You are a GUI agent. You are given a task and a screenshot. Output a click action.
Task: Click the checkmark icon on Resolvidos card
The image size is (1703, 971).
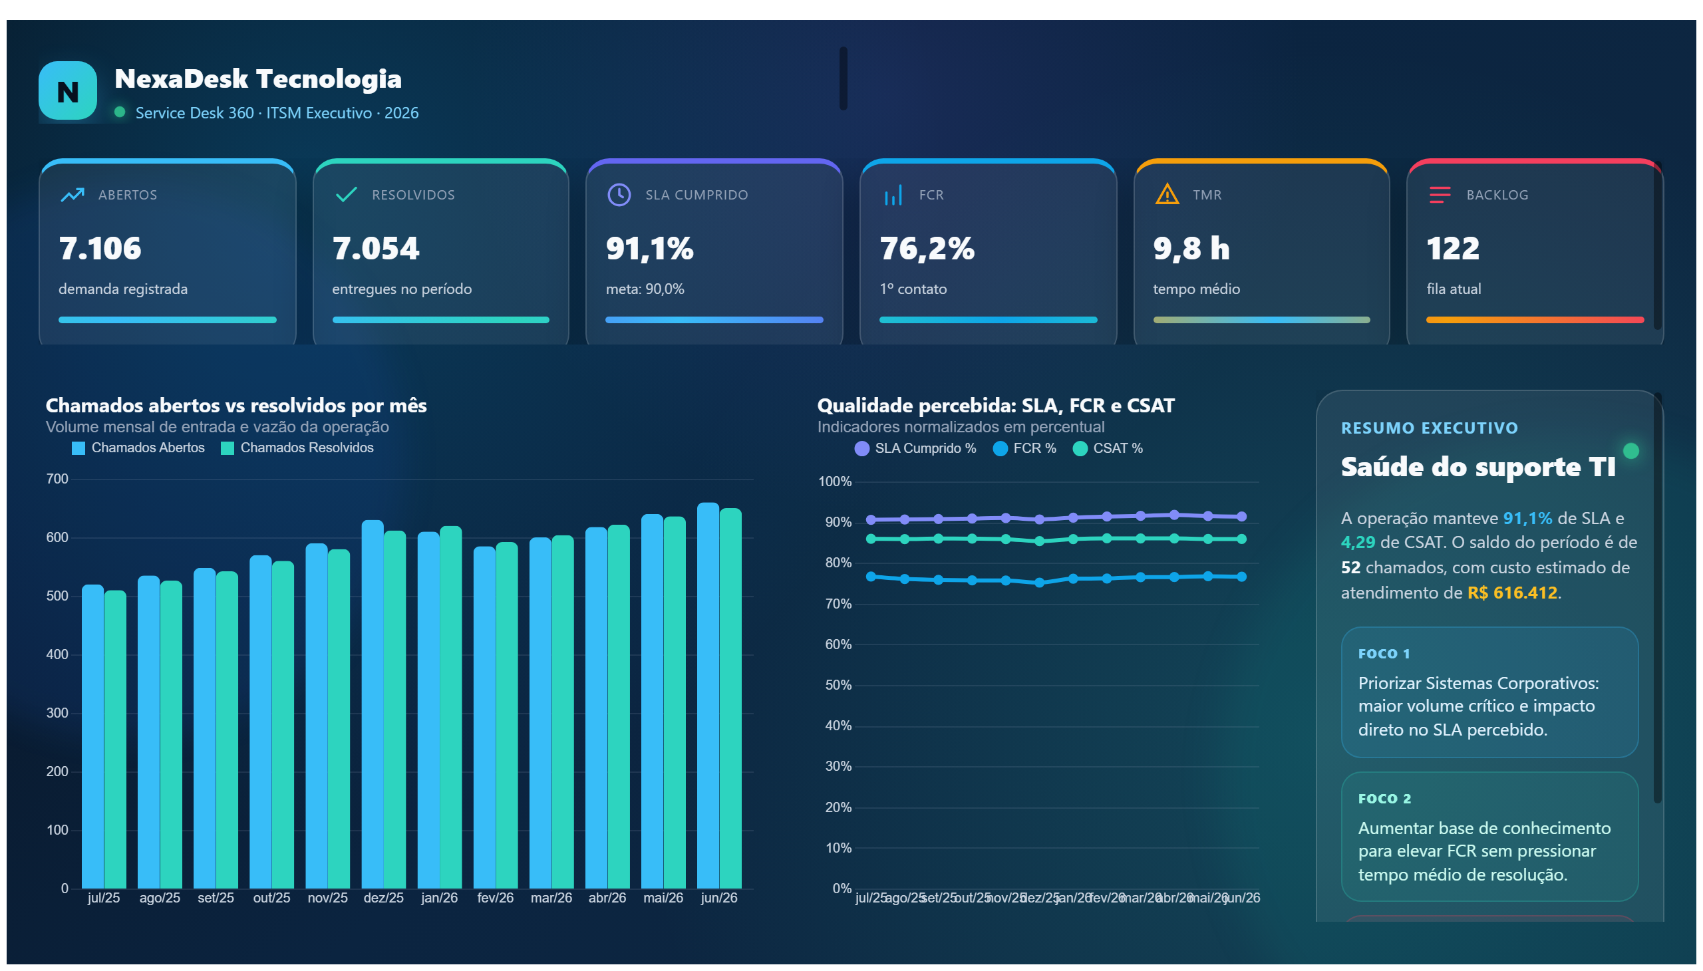(346, 195)
